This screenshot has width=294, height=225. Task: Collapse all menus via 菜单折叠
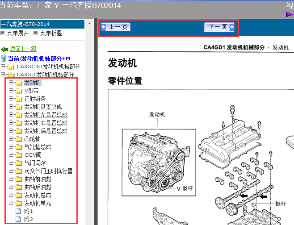click(x=51, y=33)
